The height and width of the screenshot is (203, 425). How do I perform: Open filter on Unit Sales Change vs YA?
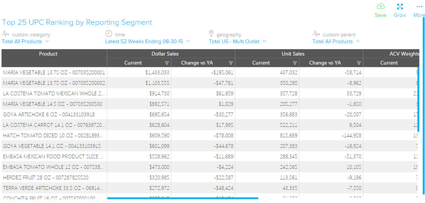359,63
